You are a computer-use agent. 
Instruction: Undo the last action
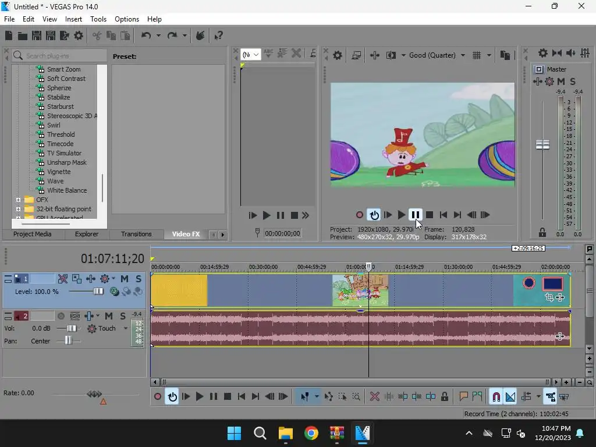coord(146,36)
